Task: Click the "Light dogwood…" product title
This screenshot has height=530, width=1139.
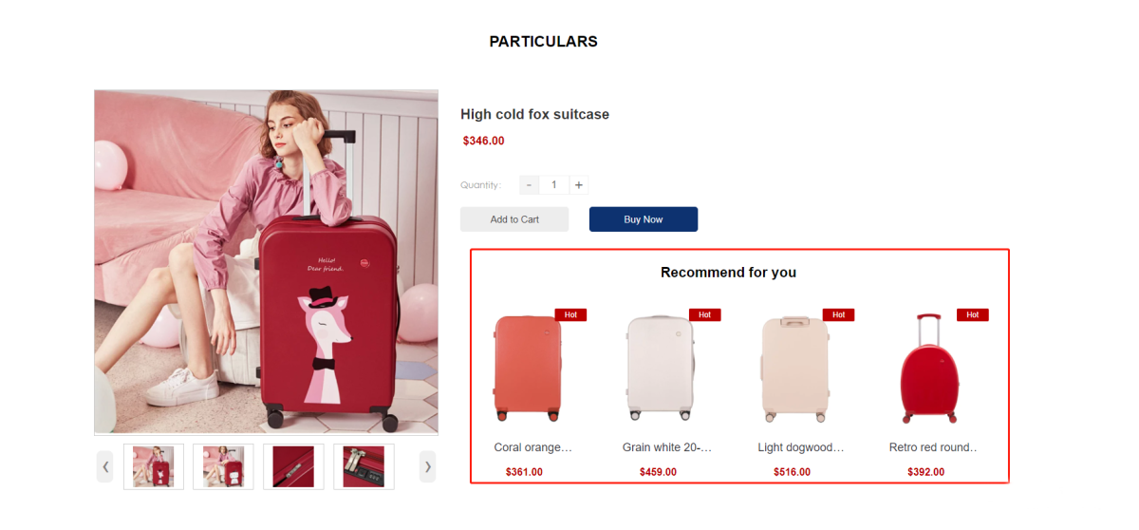Action: click(801, 447)
